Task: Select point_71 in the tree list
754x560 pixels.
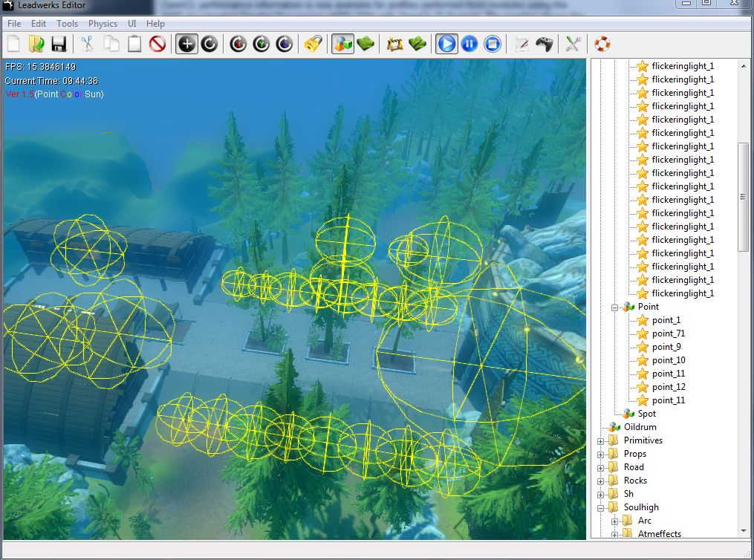Action: pos(668,333)
